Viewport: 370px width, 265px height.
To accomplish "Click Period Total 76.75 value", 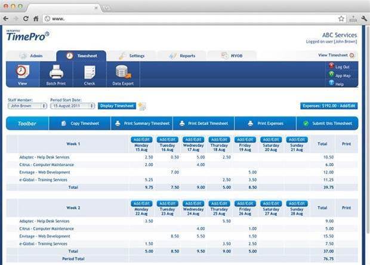I will [328, 259].
